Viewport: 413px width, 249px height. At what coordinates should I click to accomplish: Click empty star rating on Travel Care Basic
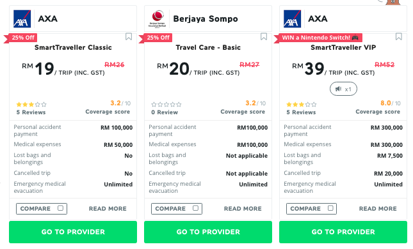tap(166, 105)
